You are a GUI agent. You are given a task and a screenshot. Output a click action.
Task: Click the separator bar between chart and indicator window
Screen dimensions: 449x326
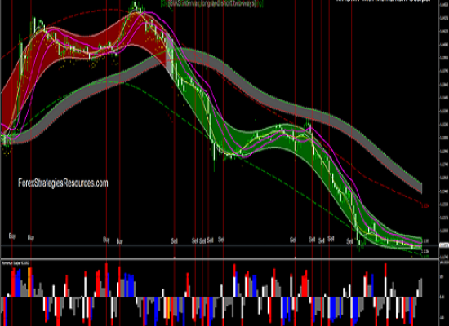[x=220, y=259]
